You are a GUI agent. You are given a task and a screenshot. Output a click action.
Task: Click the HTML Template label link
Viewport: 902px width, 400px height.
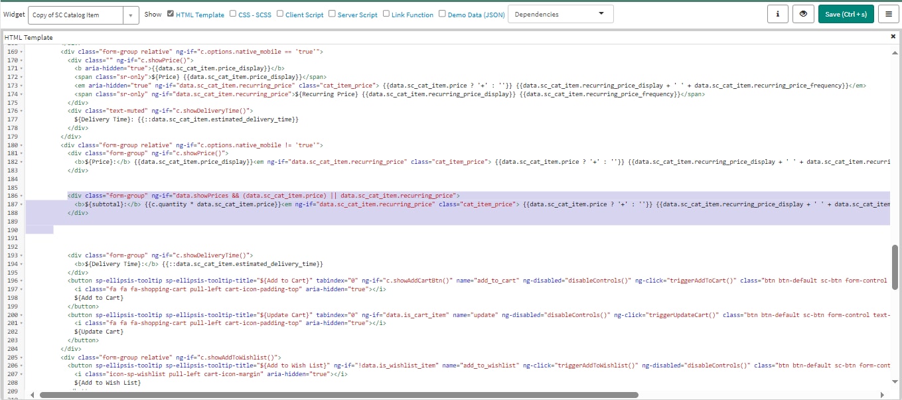coord(200,15)
